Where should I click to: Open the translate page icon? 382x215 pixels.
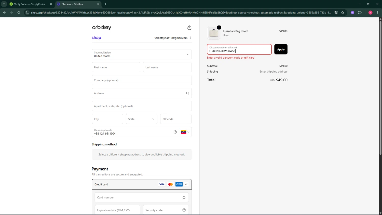click(336, 12)
